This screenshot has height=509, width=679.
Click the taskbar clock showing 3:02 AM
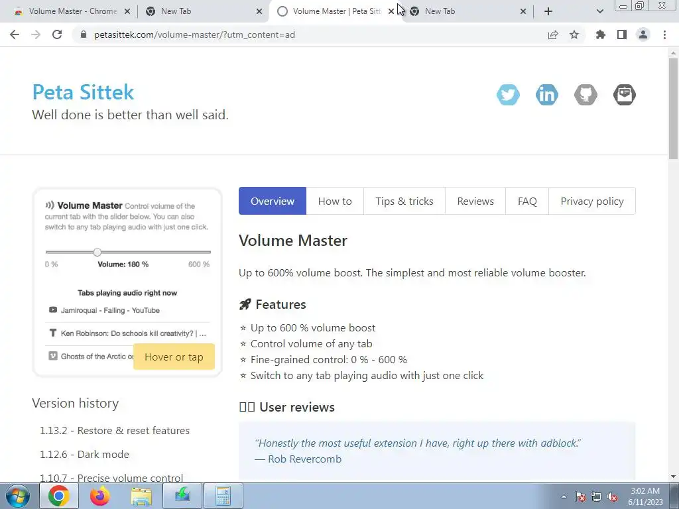[645, 496]
